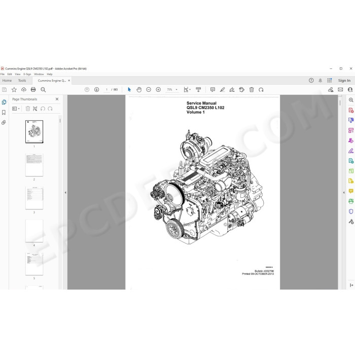The height and width of the screenshot is (355, 355).
Task: Click the sign document pen icon
Action: (232, 90)
